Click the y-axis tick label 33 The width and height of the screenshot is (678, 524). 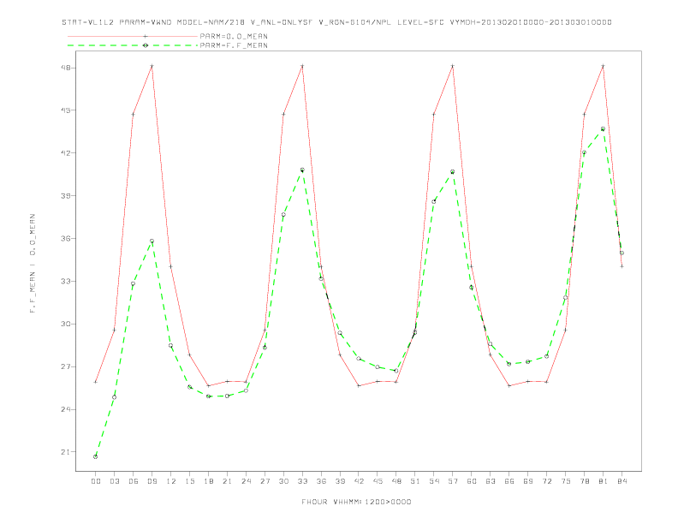tap(65, 281)
